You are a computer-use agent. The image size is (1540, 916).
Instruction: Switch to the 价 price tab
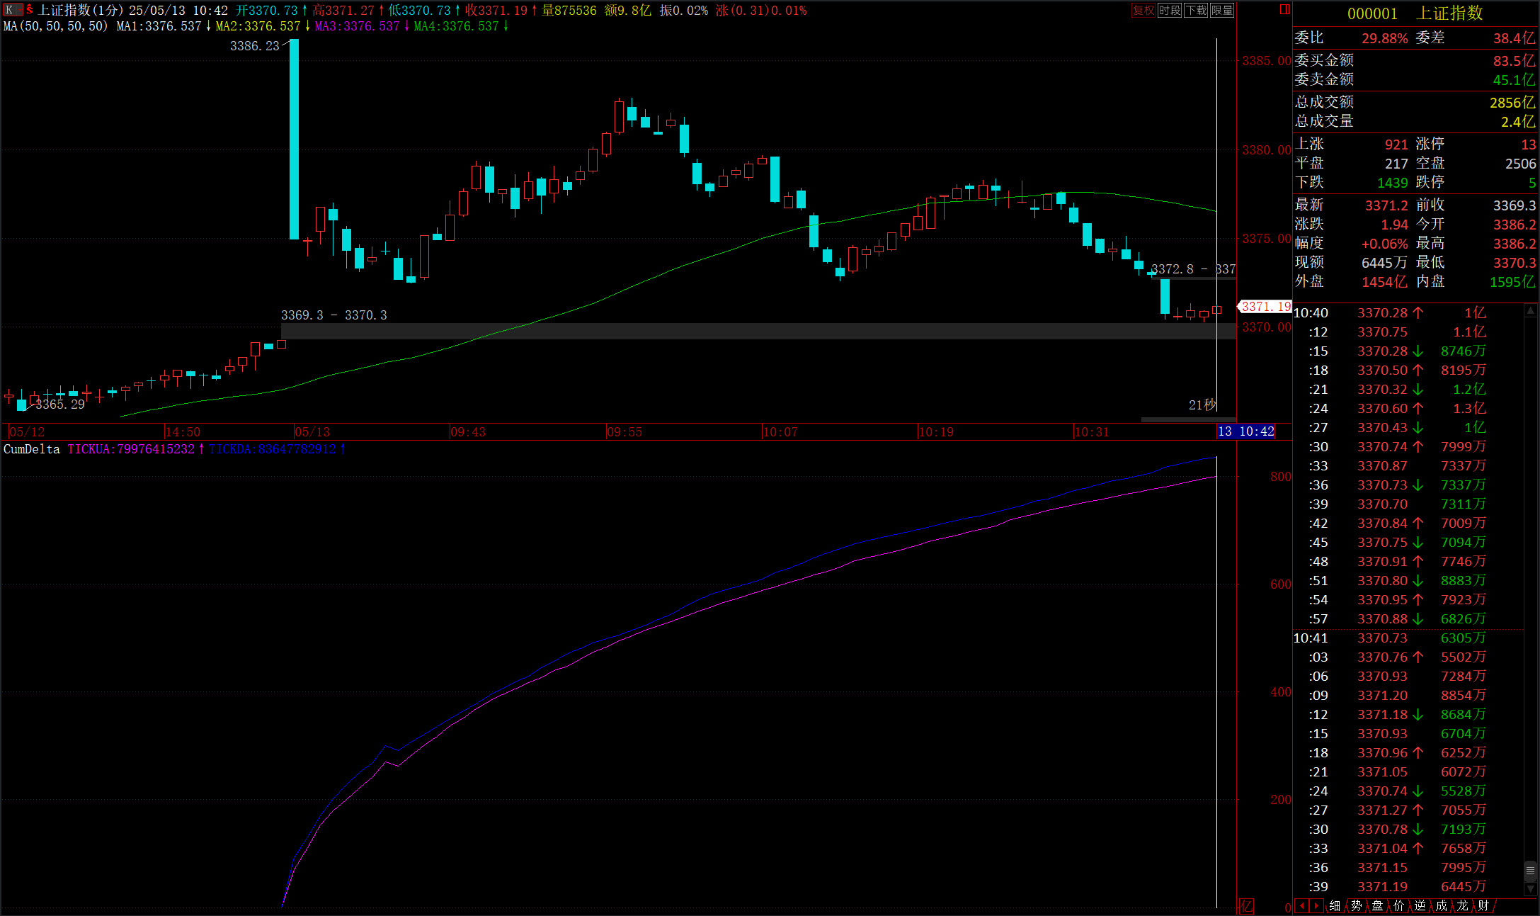1398,905
